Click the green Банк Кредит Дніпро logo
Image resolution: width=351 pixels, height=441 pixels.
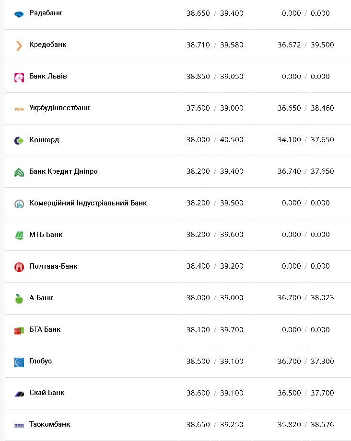tap(19, 172)
